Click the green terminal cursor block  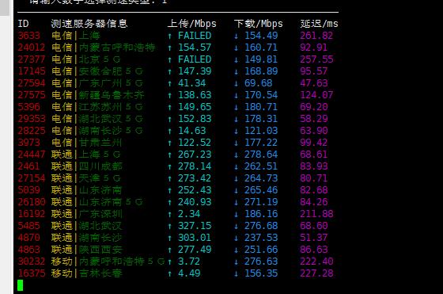tap(20, 285)
